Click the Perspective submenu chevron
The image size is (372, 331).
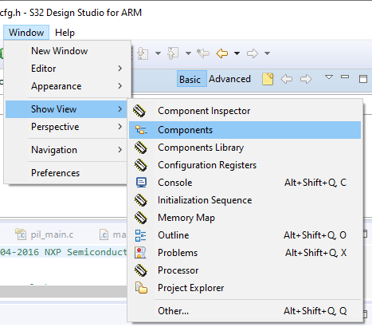(x=120, y=127)
